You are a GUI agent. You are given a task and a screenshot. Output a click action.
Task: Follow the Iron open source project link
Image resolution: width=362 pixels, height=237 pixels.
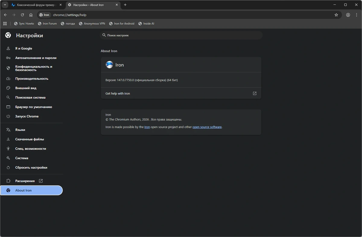pyautogui.click(x=147, y=127)
